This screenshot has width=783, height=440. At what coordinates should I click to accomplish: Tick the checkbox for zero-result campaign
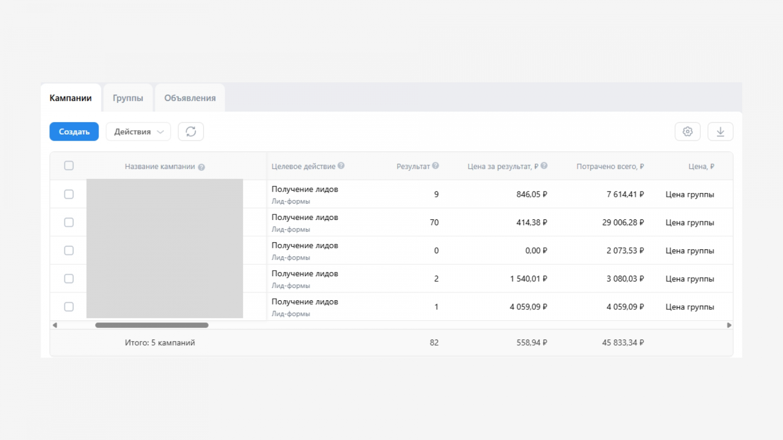(69, 251)
